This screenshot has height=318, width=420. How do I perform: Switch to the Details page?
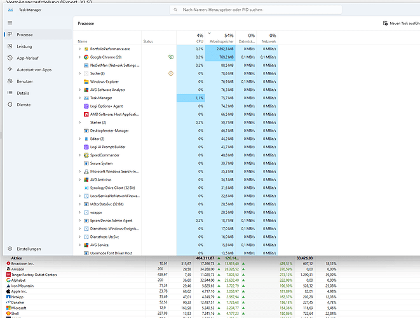(x=38, y=93)
